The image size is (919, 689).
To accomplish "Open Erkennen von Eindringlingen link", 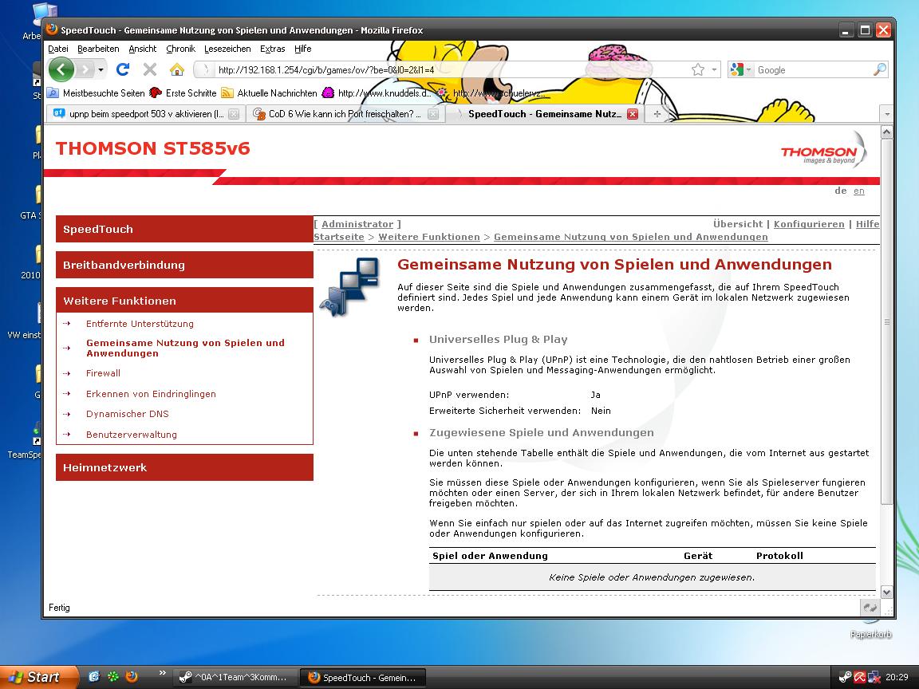I will tap(151, 394).
